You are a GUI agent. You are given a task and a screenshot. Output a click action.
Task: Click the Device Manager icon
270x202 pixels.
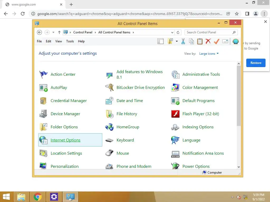point(43,114)
